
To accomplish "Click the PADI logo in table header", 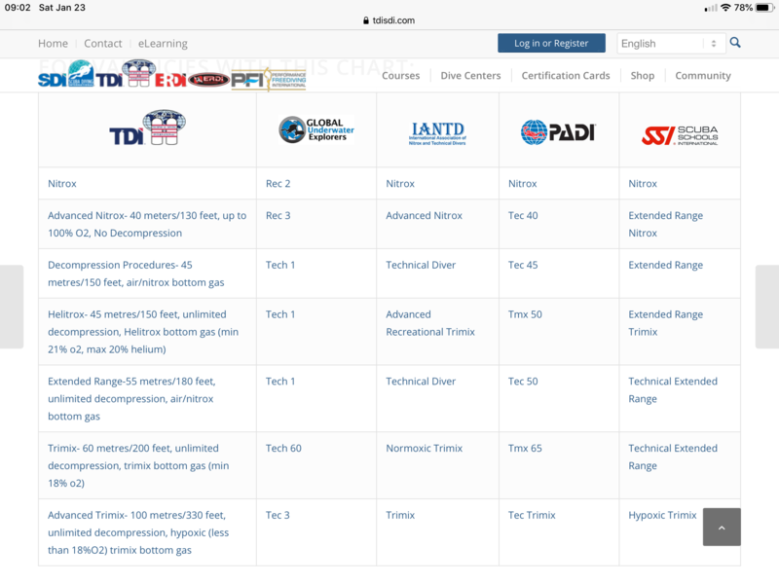I will [x=557, y=131].
